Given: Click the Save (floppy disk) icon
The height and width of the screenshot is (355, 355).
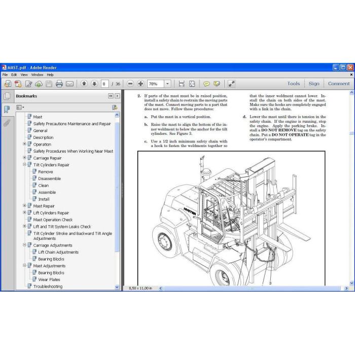Looking at the screenshot, I should coord(49,84).
